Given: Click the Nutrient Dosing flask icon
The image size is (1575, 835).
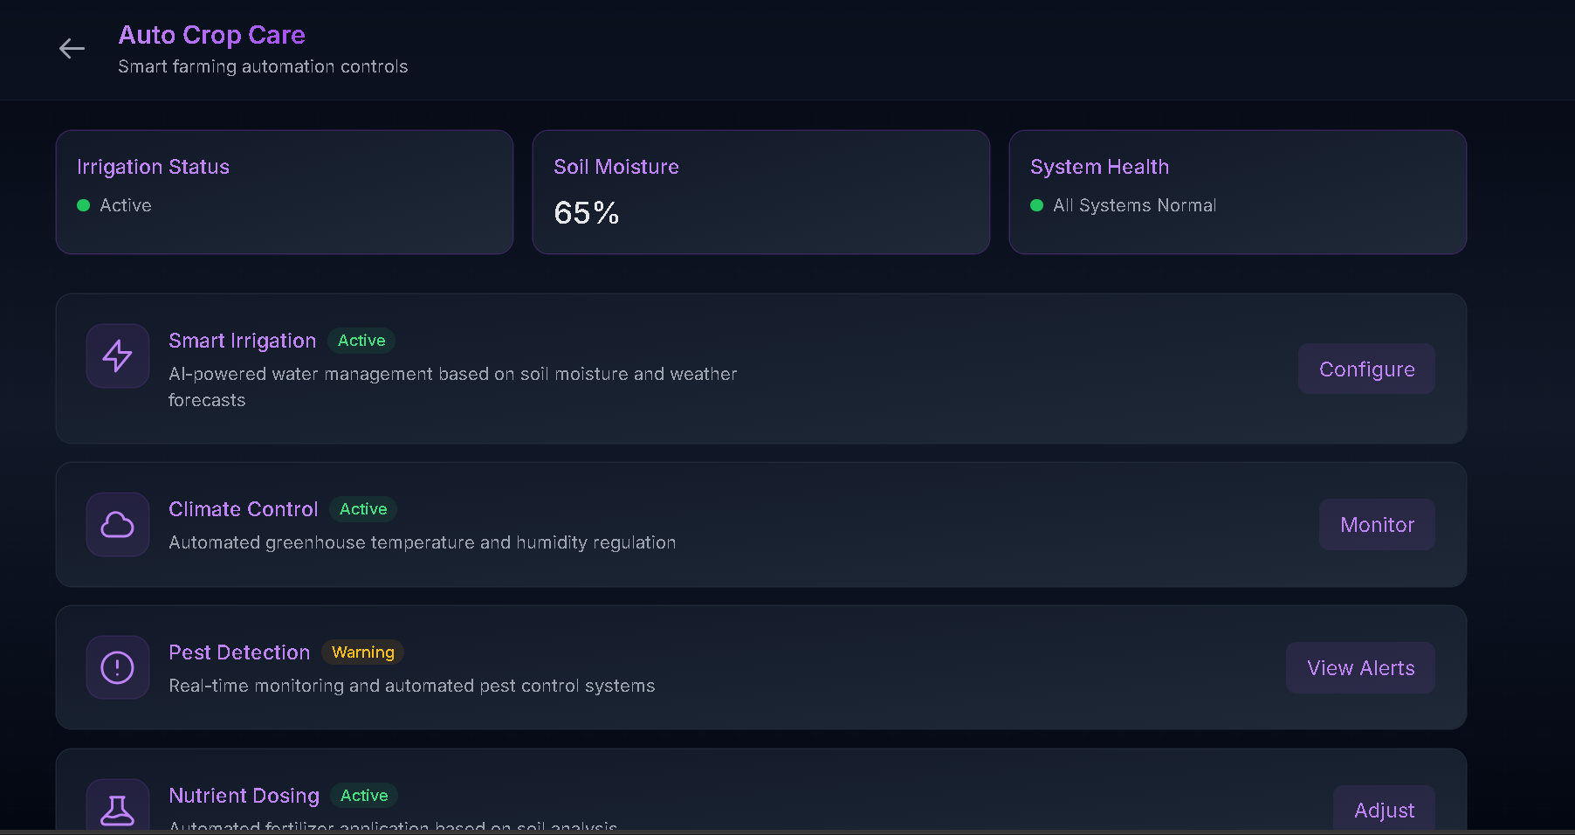Looking at the screenshot, I should 118,809.
